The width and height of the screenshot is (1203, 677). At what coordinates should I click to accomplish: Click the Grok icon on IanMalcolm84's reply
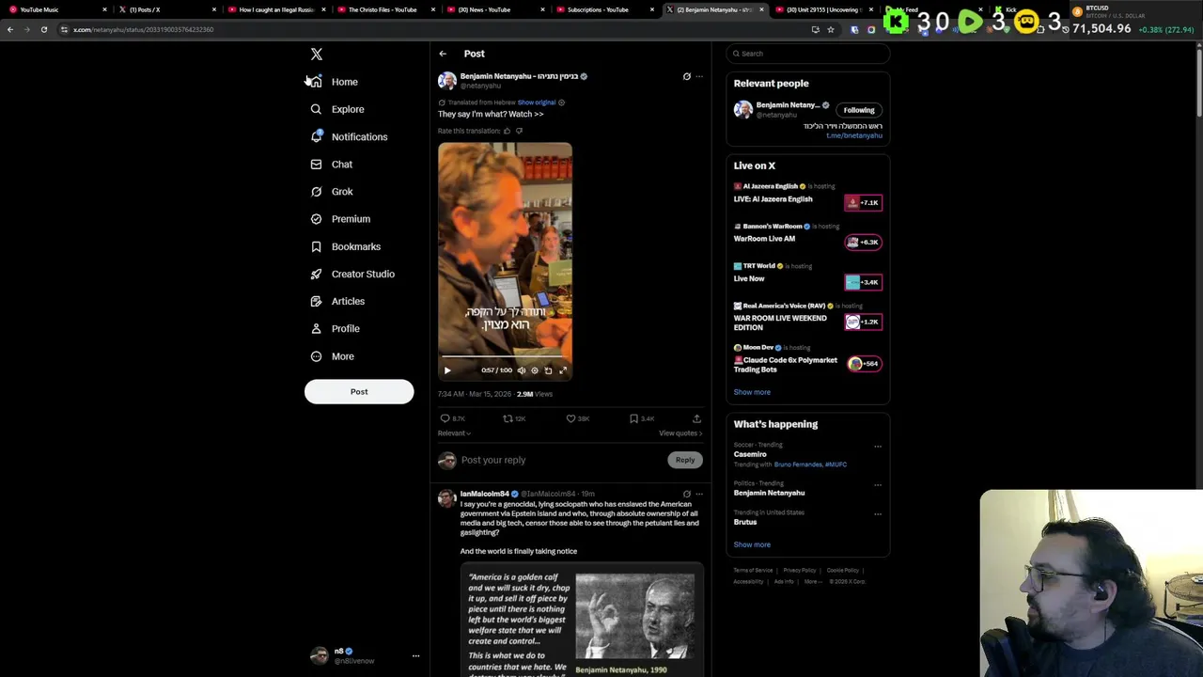click(686, 494)
